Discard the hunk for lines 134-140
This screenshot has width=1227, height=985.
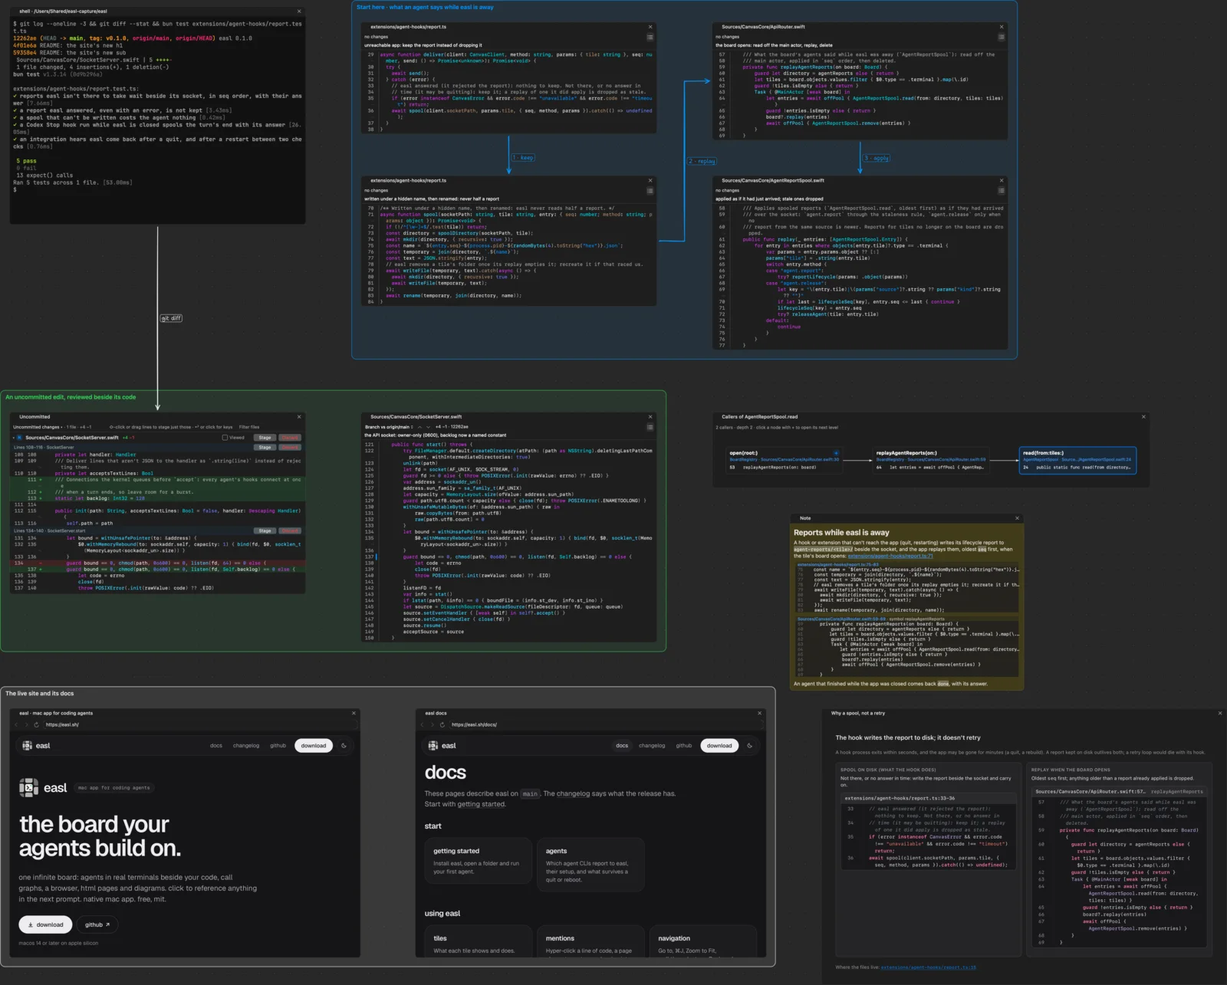tap(290, 530)
